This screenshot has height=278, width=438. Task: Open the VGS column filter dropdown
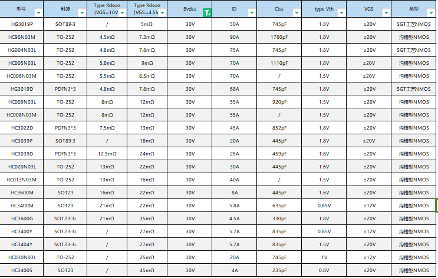[386, 12]
